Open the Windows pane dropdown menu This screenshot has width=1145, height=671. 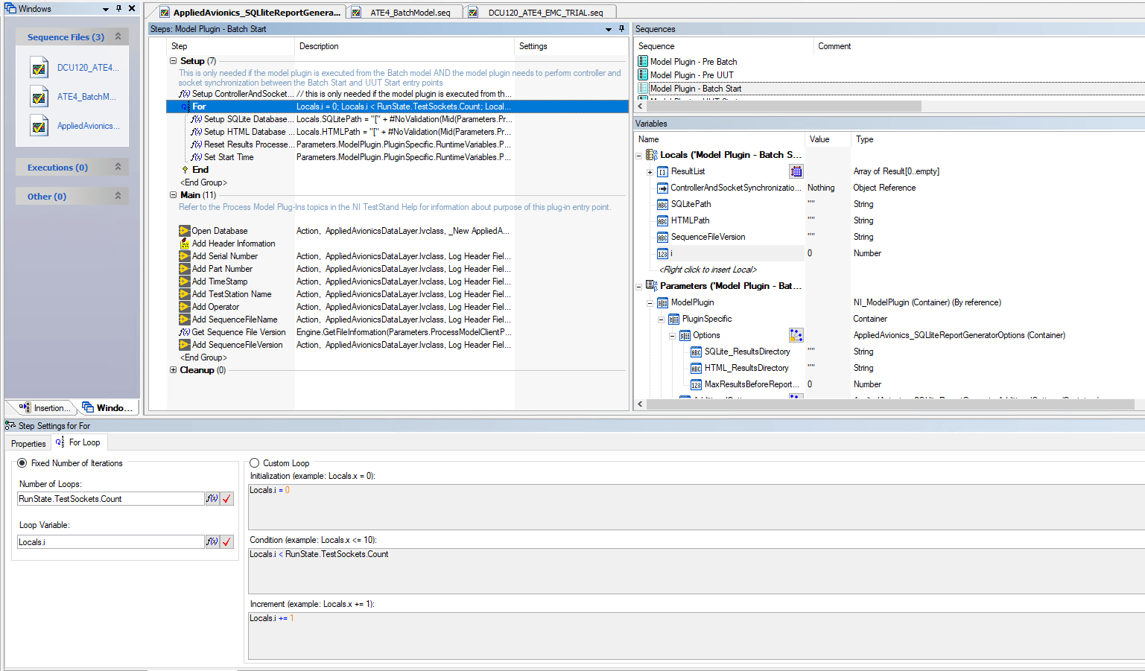pos(106,9)
